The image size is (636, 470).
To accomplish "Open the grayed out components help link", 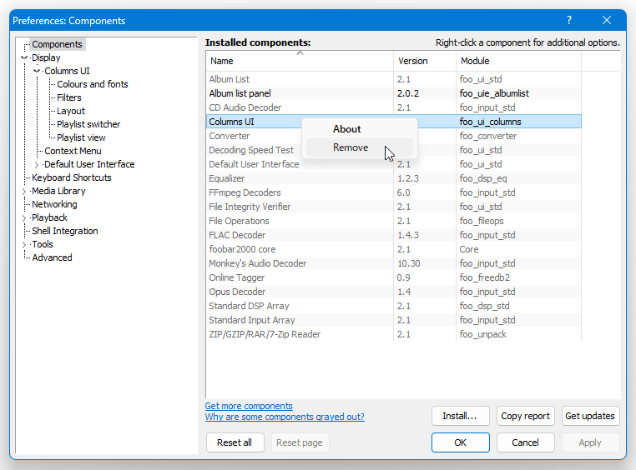I will (285, 417).
